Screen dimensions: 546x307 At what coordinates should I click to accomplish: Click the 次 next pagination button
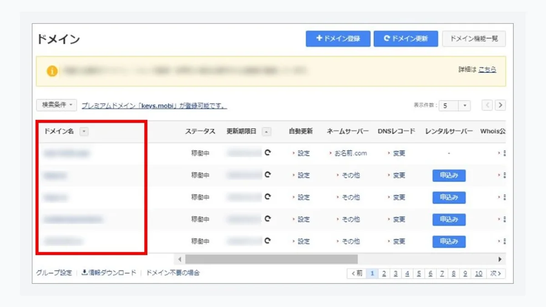pos(496,273)
